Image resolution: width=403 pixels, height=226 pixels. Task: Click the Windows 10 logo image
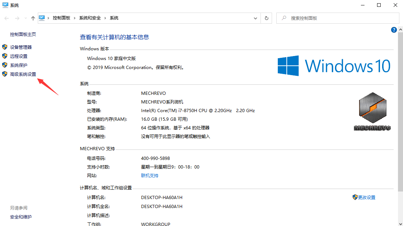[334, 66]
